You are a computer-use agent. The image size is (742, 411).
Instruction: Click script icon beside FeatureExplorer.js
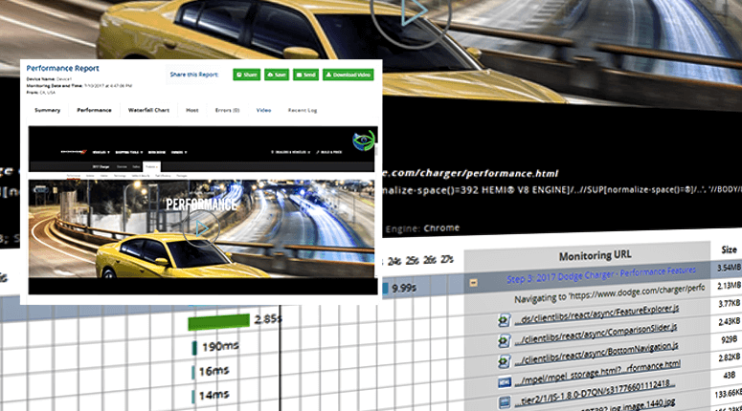pyautogui.click(x=504, y=320)
